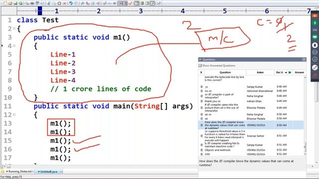Open the Rec'd column sort dropdown

286,73
